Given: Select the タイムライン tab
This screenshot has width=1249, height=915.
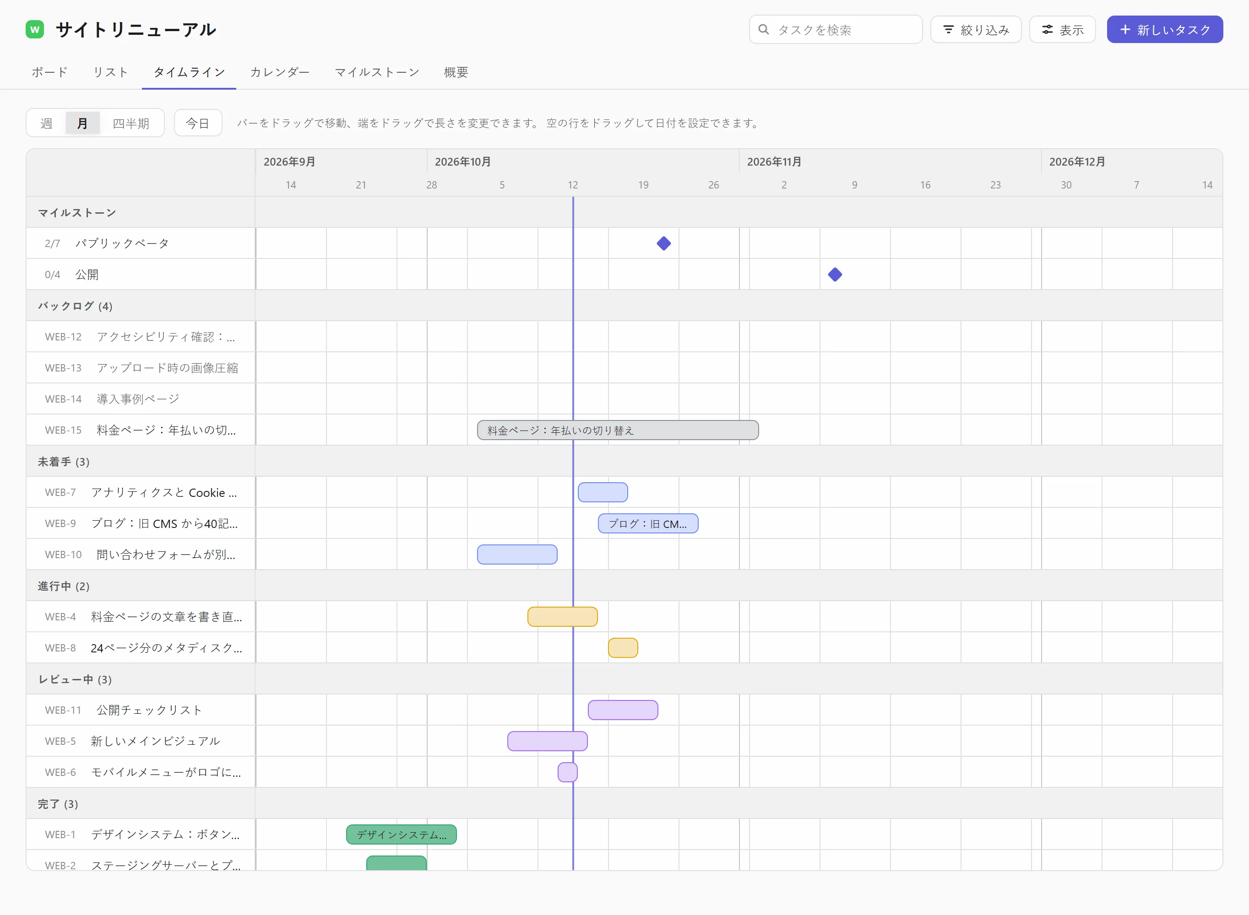Looking at the screenshot, I should [189, 72].
